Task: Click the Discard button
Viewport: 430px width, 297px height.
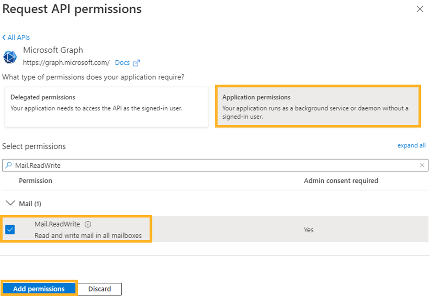Action: click(100, 289)
